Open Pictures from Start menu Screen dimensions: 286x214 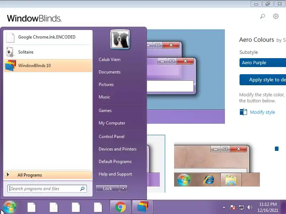106,85
